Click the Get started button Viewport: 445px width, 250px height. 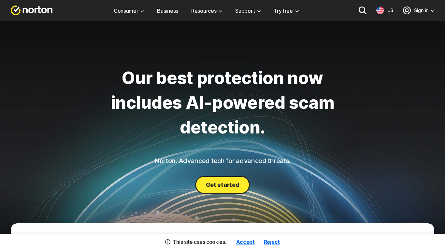(223, 185)
